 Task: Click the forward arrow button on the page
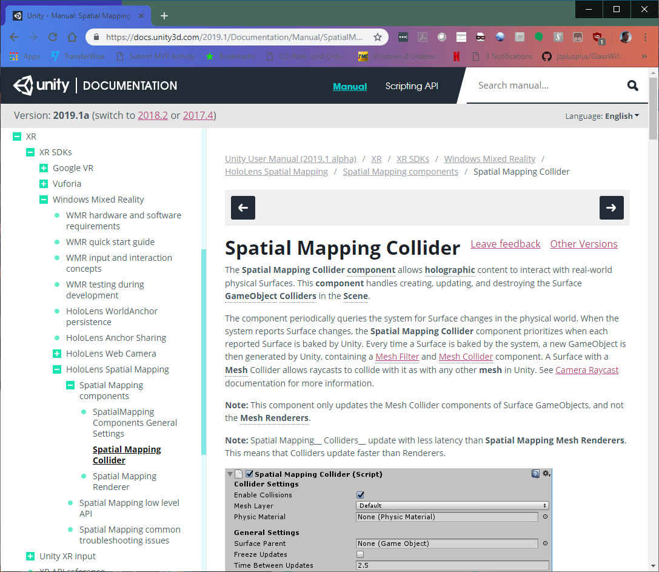[612, 207]
